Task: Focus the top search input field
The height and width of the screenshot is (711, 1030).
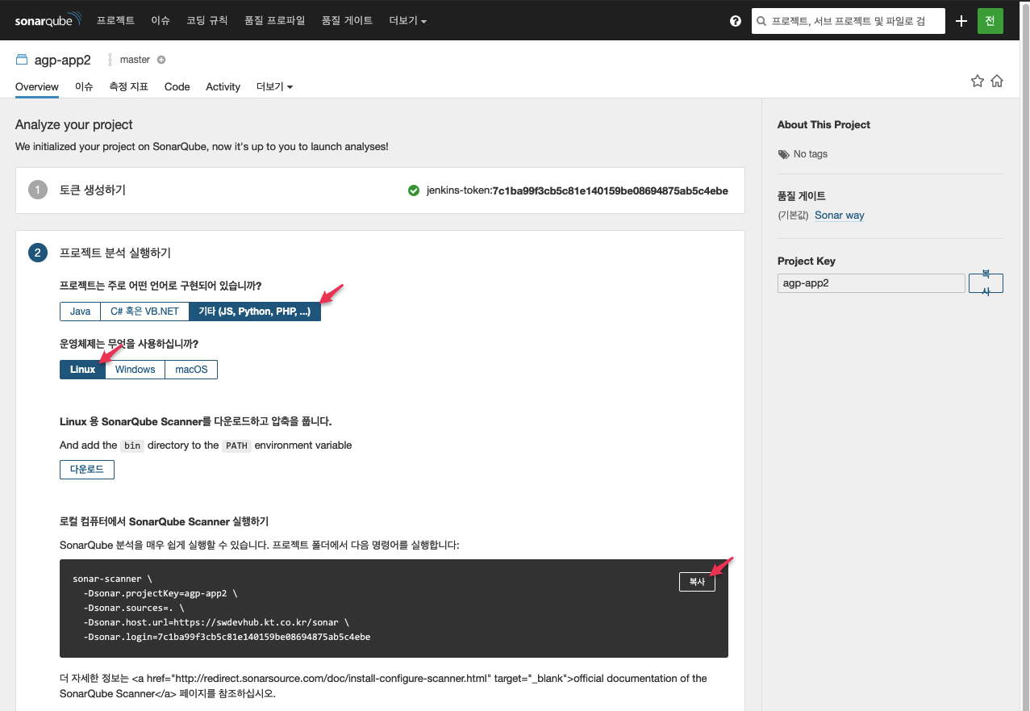Action: pos(849,21)
